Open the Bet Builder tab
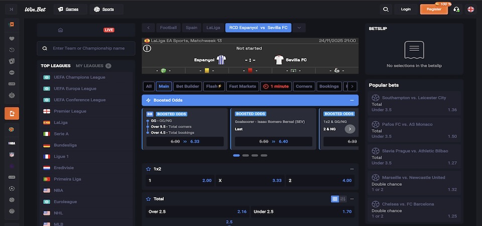 tap(187, 86)
